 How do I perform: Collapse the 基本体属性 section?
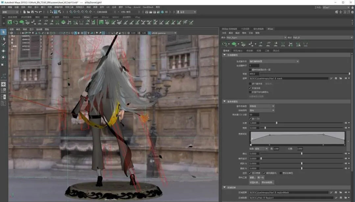click(x=225, y=101)
